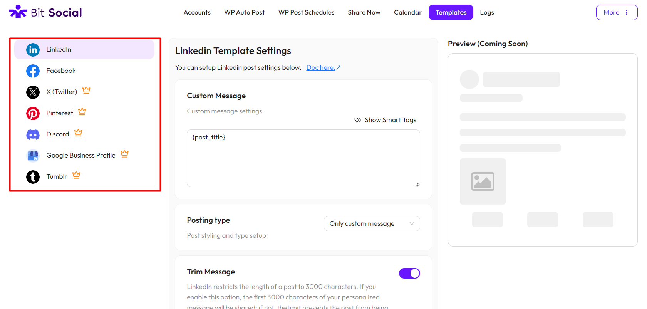
Task: Click the Custom Message section title
Action: point(216,96)
